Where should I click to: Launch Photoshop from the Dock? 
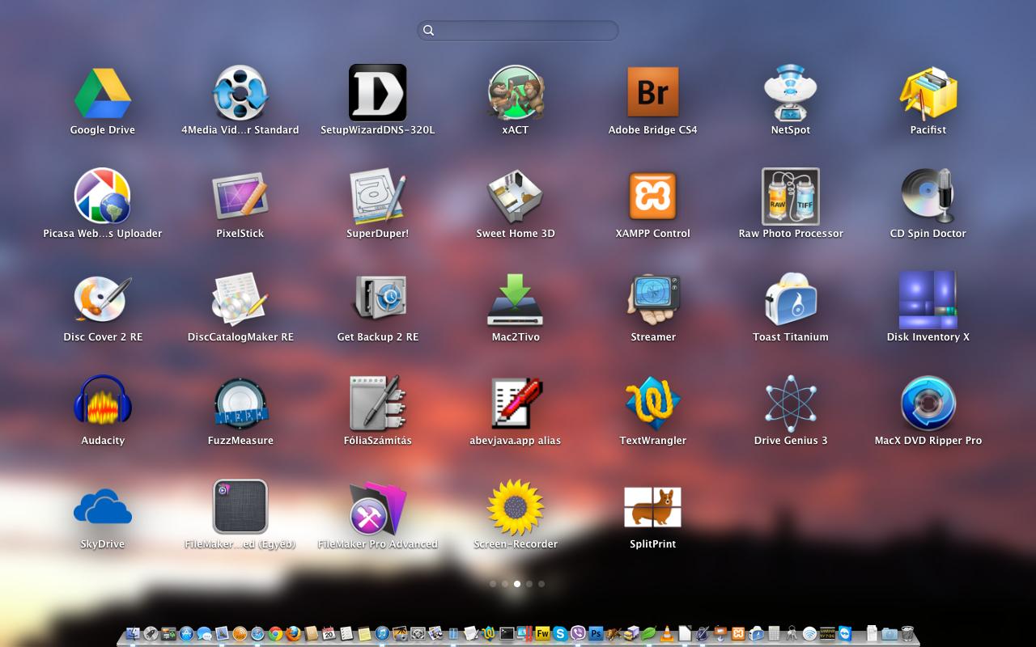coord(596,633)
